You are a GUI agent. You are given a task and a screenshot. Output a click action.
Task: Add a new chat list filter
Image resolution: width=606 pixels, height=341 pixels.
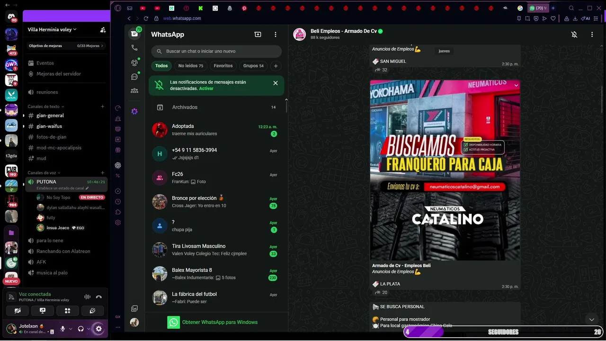[x=276, y=66]
